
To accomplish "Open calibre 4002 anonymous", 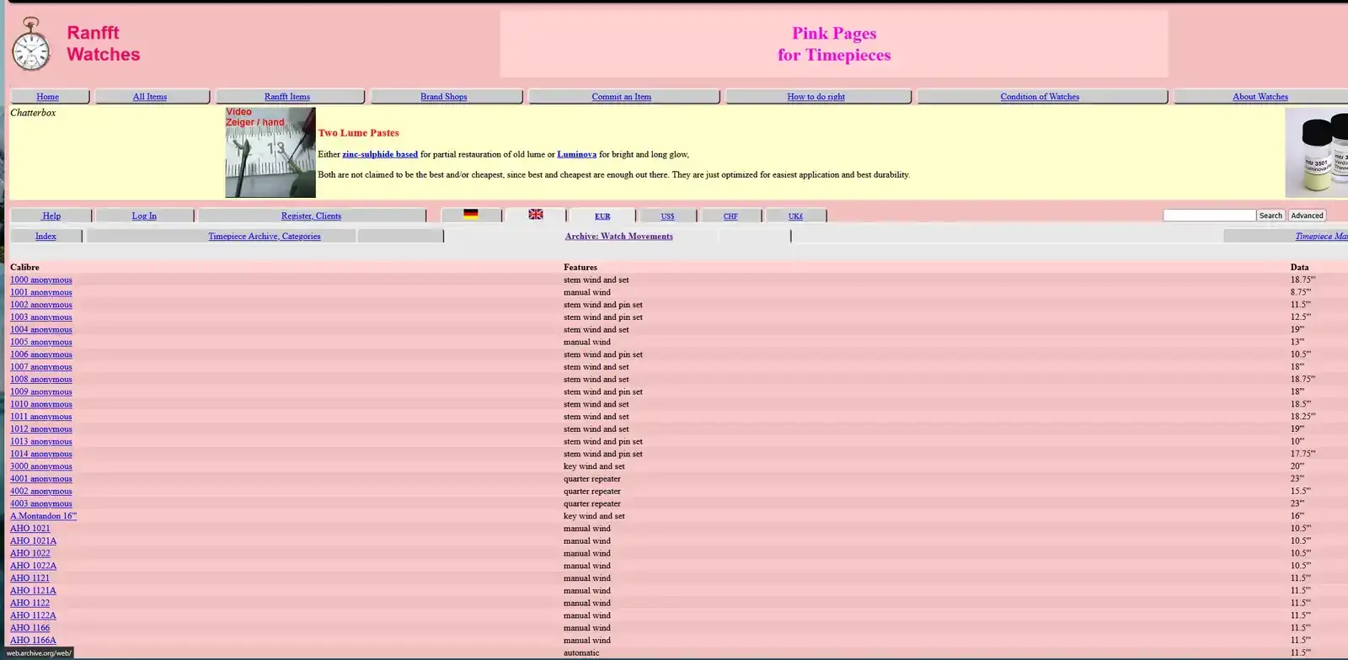I will 41,492.
